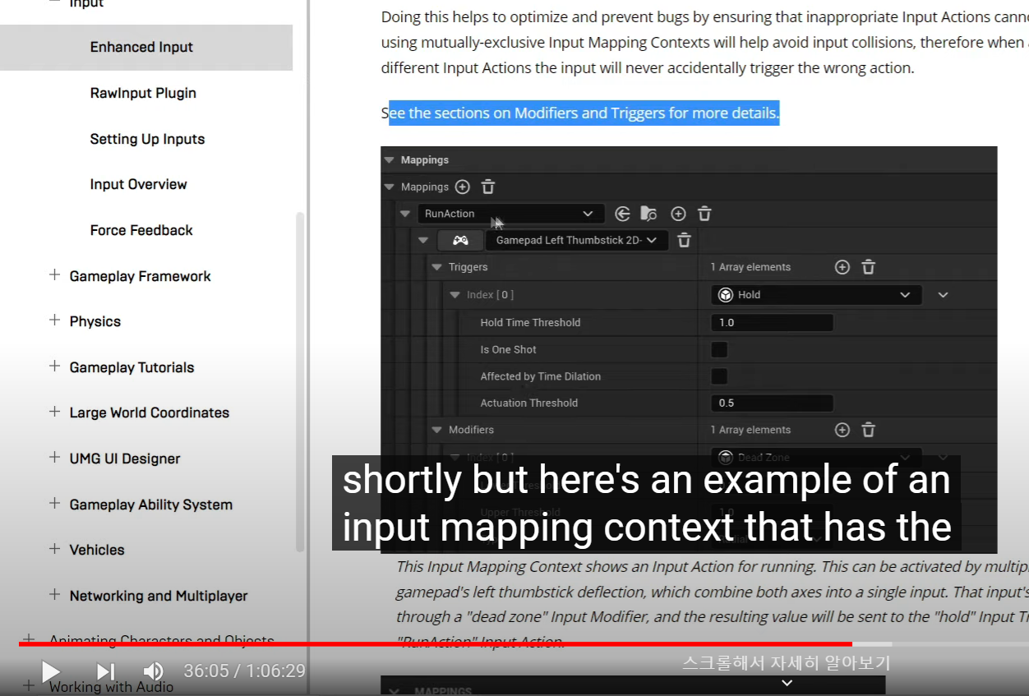Open Physics docs link
The height and width of the screenshot is (696, 1029).
pyautogui.click(x=95, y=321)
